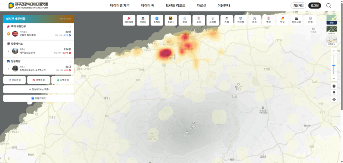Toggle the 방문차량 section chevron

tap(70, 62)
